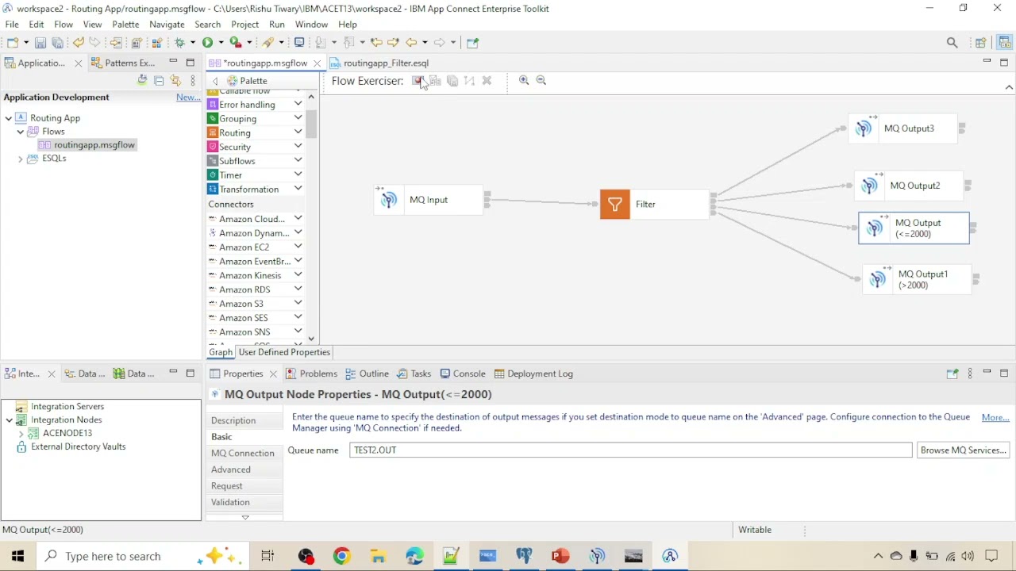Image resolution: width=1016 pixels, height=571 pixels.
Task: Open the Deployment Log tab
Action: pyautogui.click(x=533, y=374)
